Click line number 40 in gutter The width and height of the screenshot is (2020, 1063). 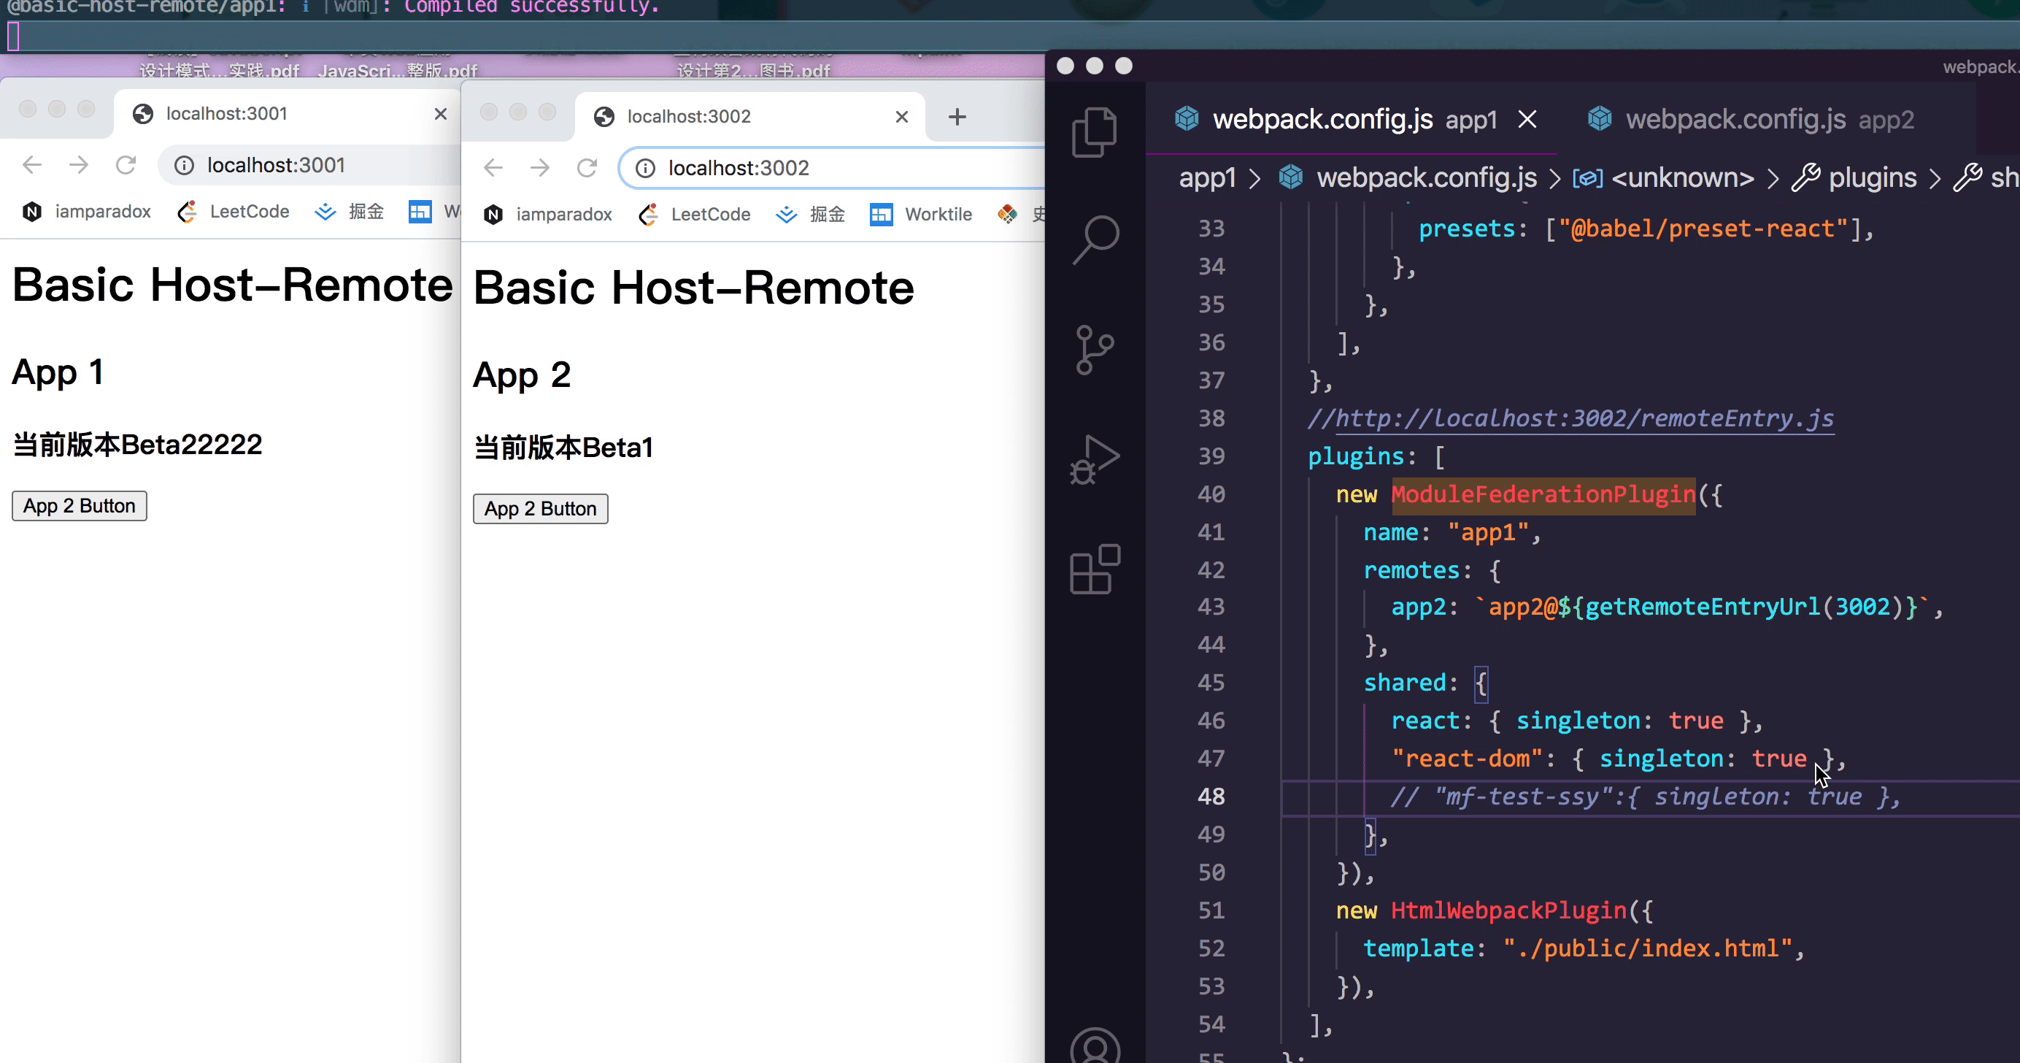(x=1211, y=494)
